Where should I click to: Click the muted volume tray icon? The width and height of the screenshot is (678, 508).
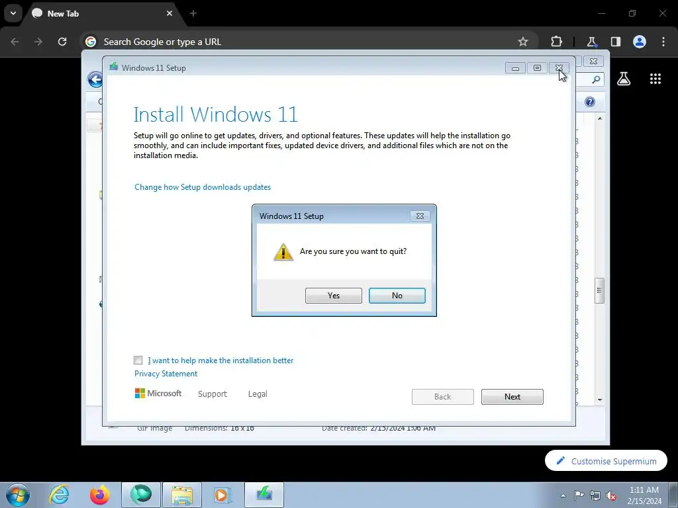(x=611, y=495)
